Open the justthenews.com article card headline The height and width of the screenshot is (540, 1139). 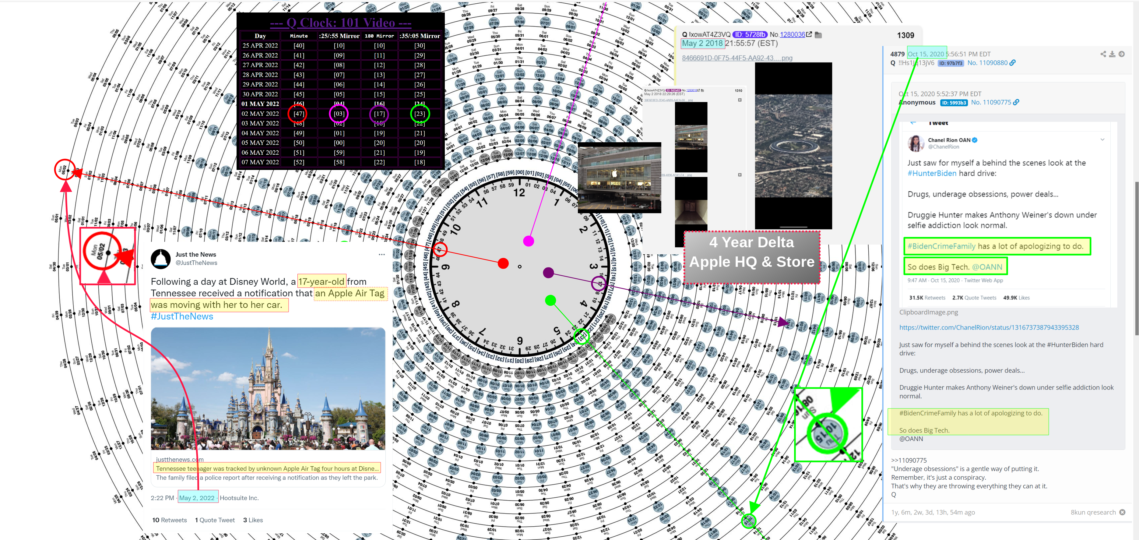[267, 468]
